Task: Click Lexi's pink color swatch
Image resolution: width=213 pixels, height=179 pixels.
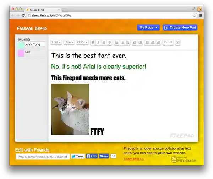Action: point(21,53)
